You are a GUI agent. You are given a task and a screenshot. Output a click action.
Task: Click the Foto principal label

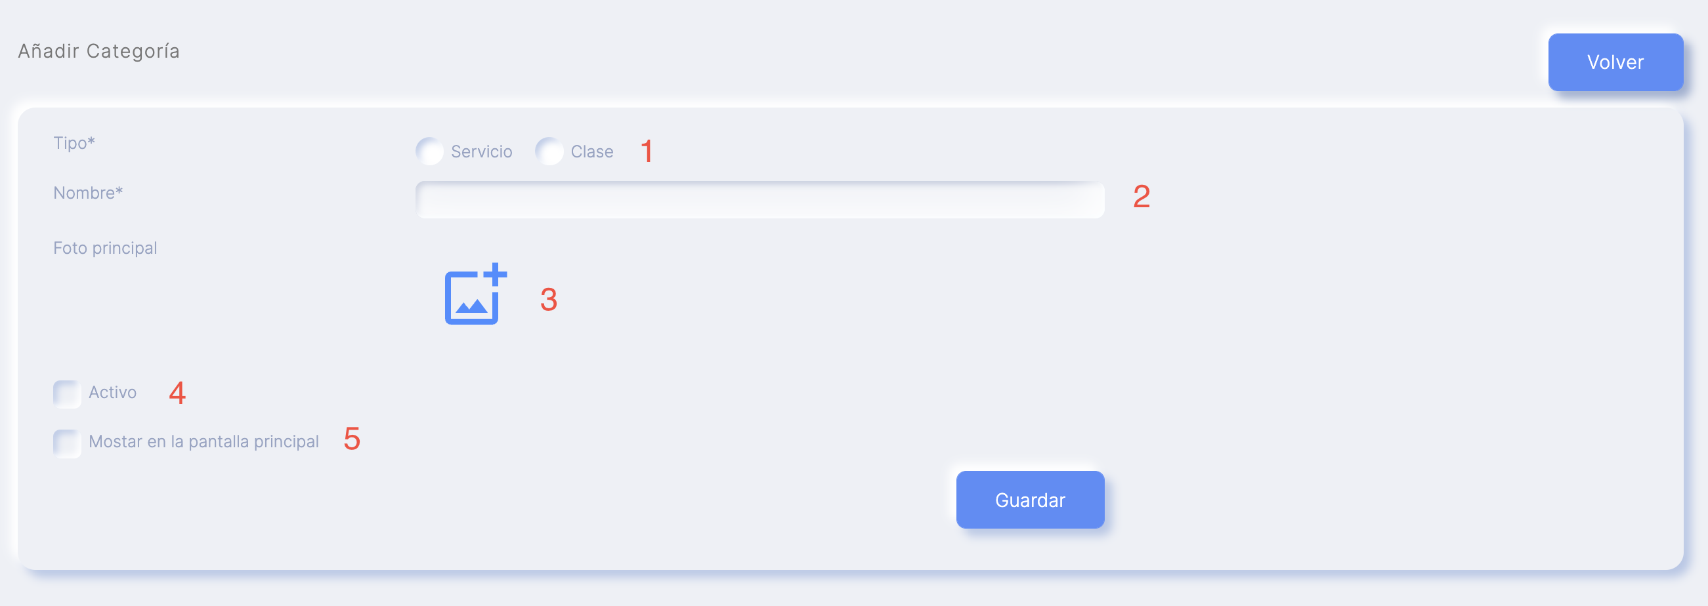click(x=106, y=249)
